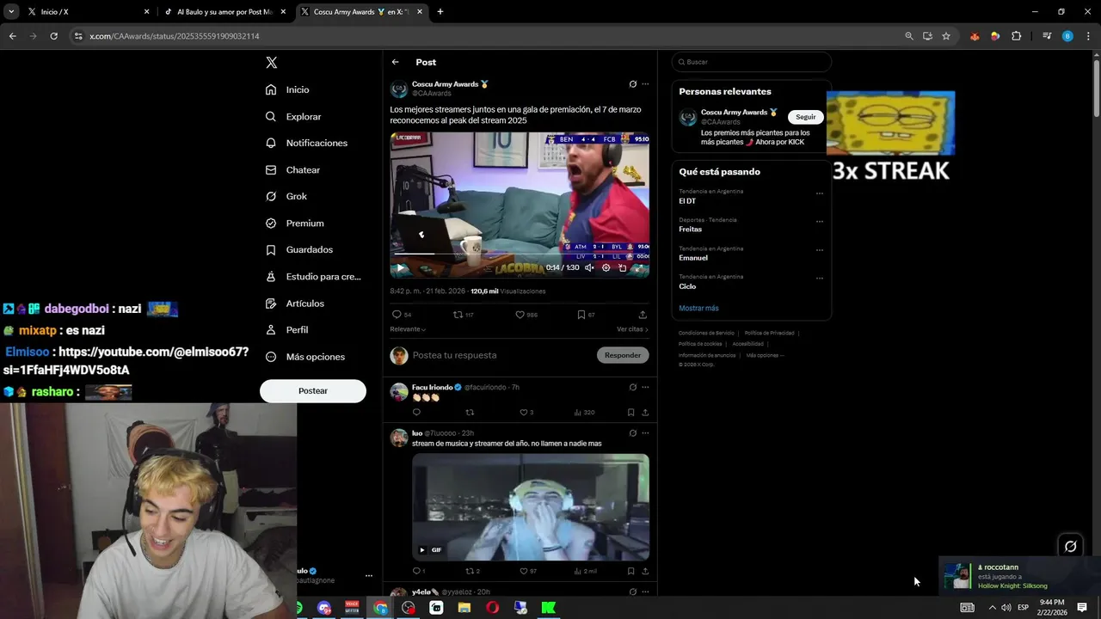Open Opera in the taskbar
The height and width of the screenshot is (619, 1101).
[492, 608]
